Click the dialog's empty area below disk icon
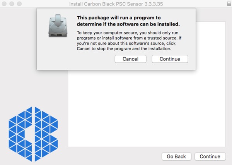This screenshot has height=165, width=232. coord(56,54)
